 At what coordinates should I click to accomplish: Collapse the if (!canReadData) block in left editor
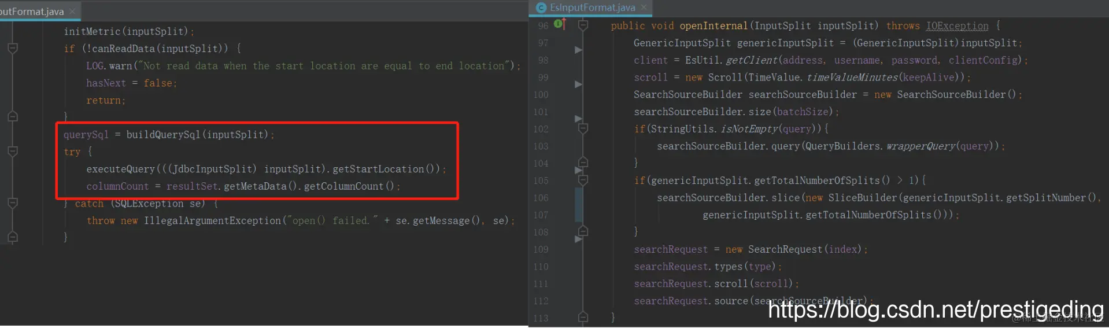tap(13, 48)
